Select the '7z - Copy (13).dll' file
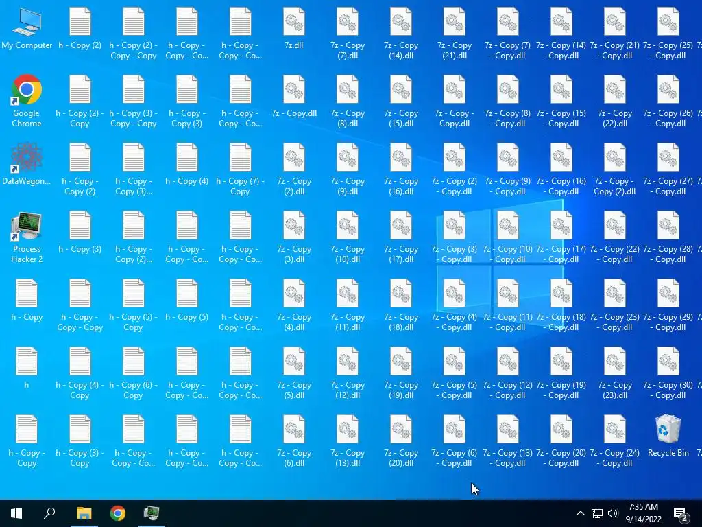The width and height of the screenshot is (702, 527). 348,441
